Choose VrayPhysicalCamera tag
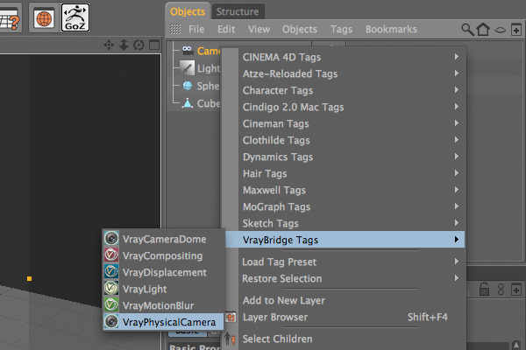Viewport: 526px width, 350px height. coord(164,322)
